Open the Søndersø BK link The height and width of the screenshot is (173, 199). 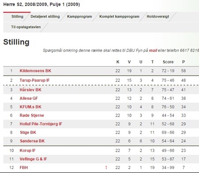(32, 141)
